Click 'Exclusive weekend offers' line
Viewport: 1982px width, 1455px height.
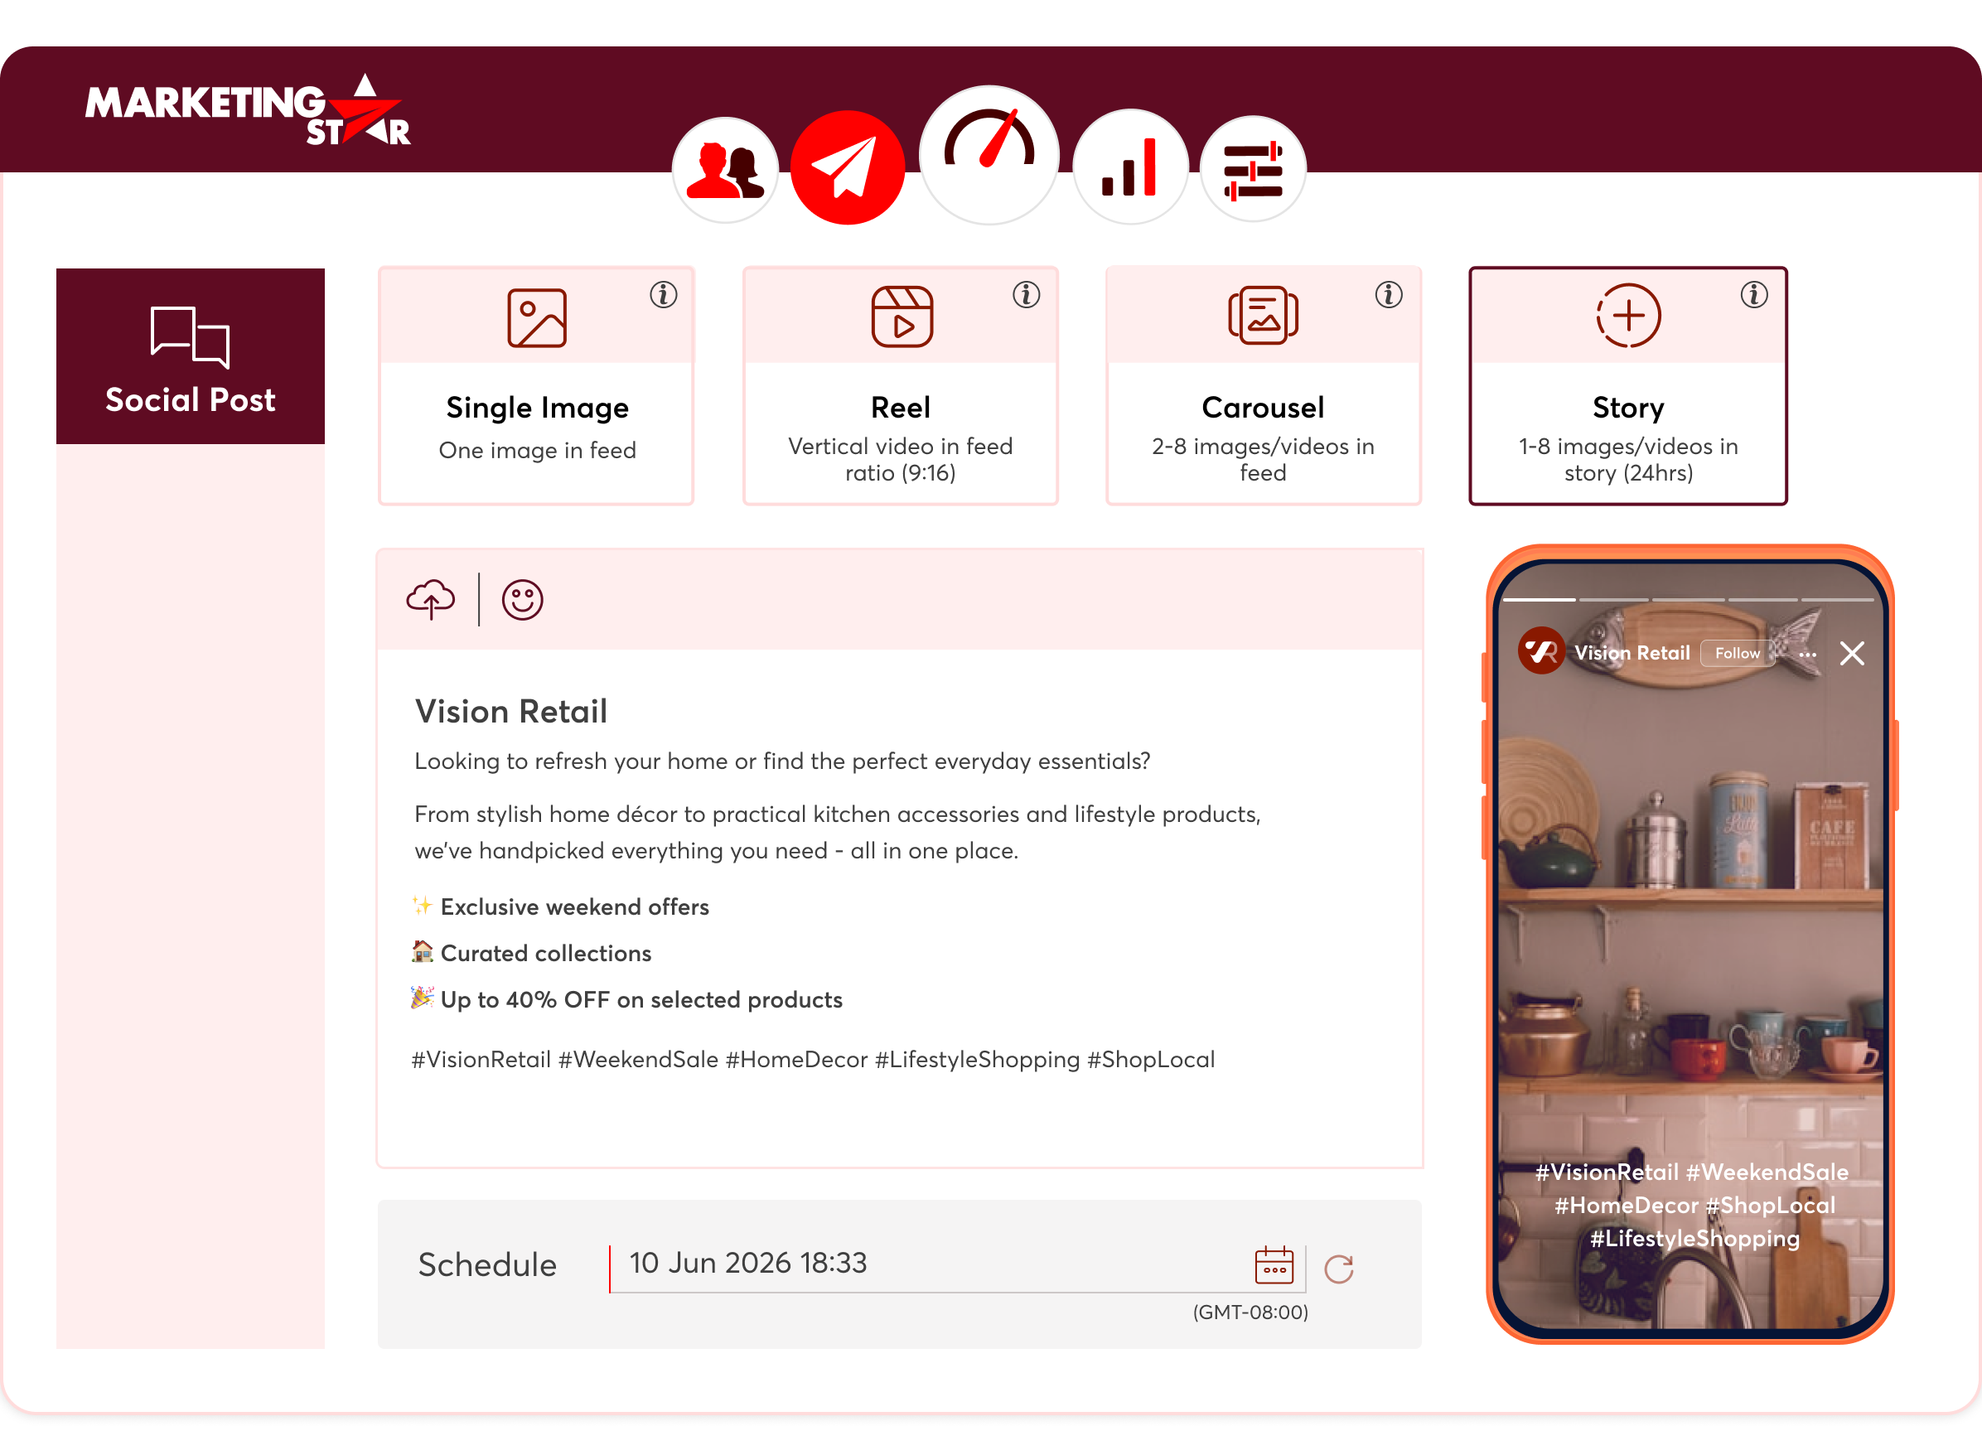click(574, 907)
